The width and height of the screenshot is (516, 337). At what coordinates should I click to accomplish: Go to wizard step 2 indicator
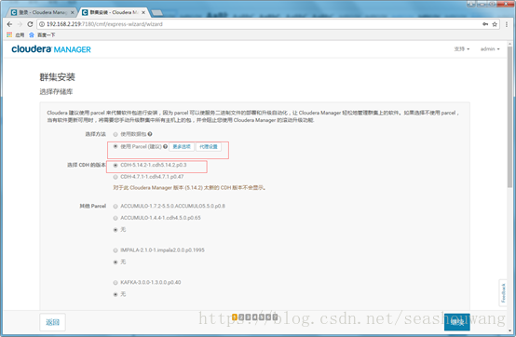(x=241, y=317)
